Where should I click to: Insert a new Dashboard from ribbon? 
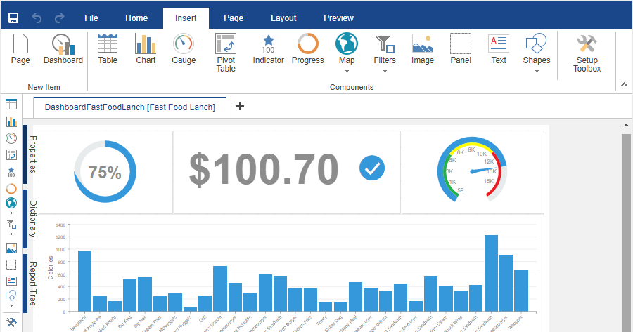[x=63, y=49]
